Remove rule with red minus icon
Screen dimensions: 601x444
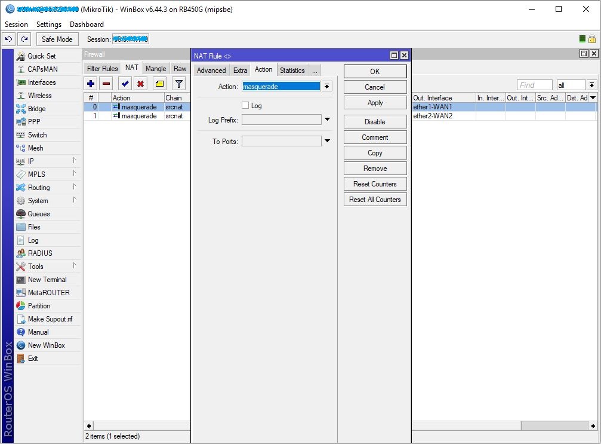(x=106, y=84)
